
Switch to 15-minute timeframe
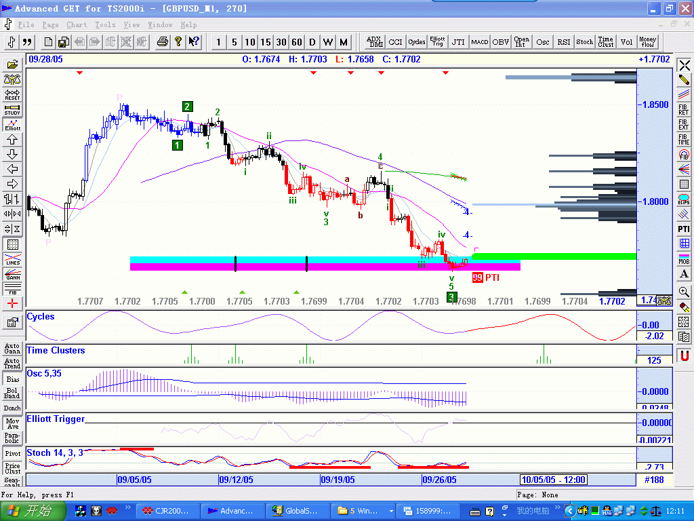point(266,42)
